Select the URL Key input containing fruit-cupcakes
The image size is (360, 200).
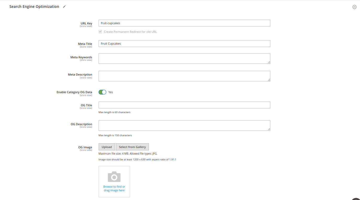[184, 23]
